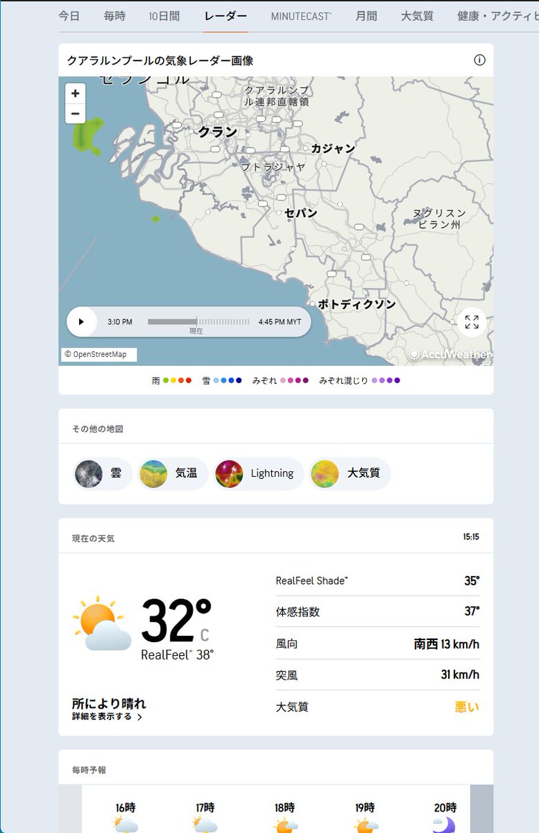The width and height of the screenshot is (539, 833).
Task: Click the RealFeel Shade row
Action: (377, 580)
